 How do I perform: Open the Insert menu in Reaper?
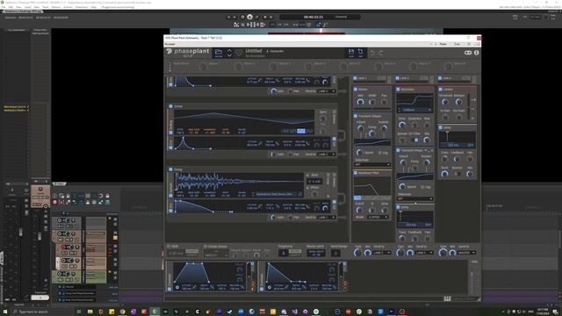click(x=27, y=7)
